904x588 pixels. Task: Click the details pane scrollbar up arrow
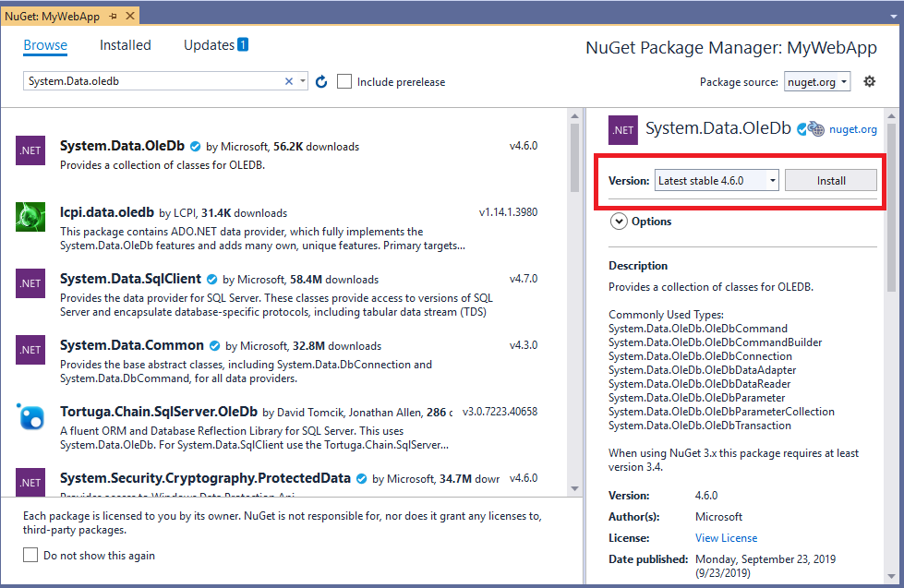coord(891,116)
